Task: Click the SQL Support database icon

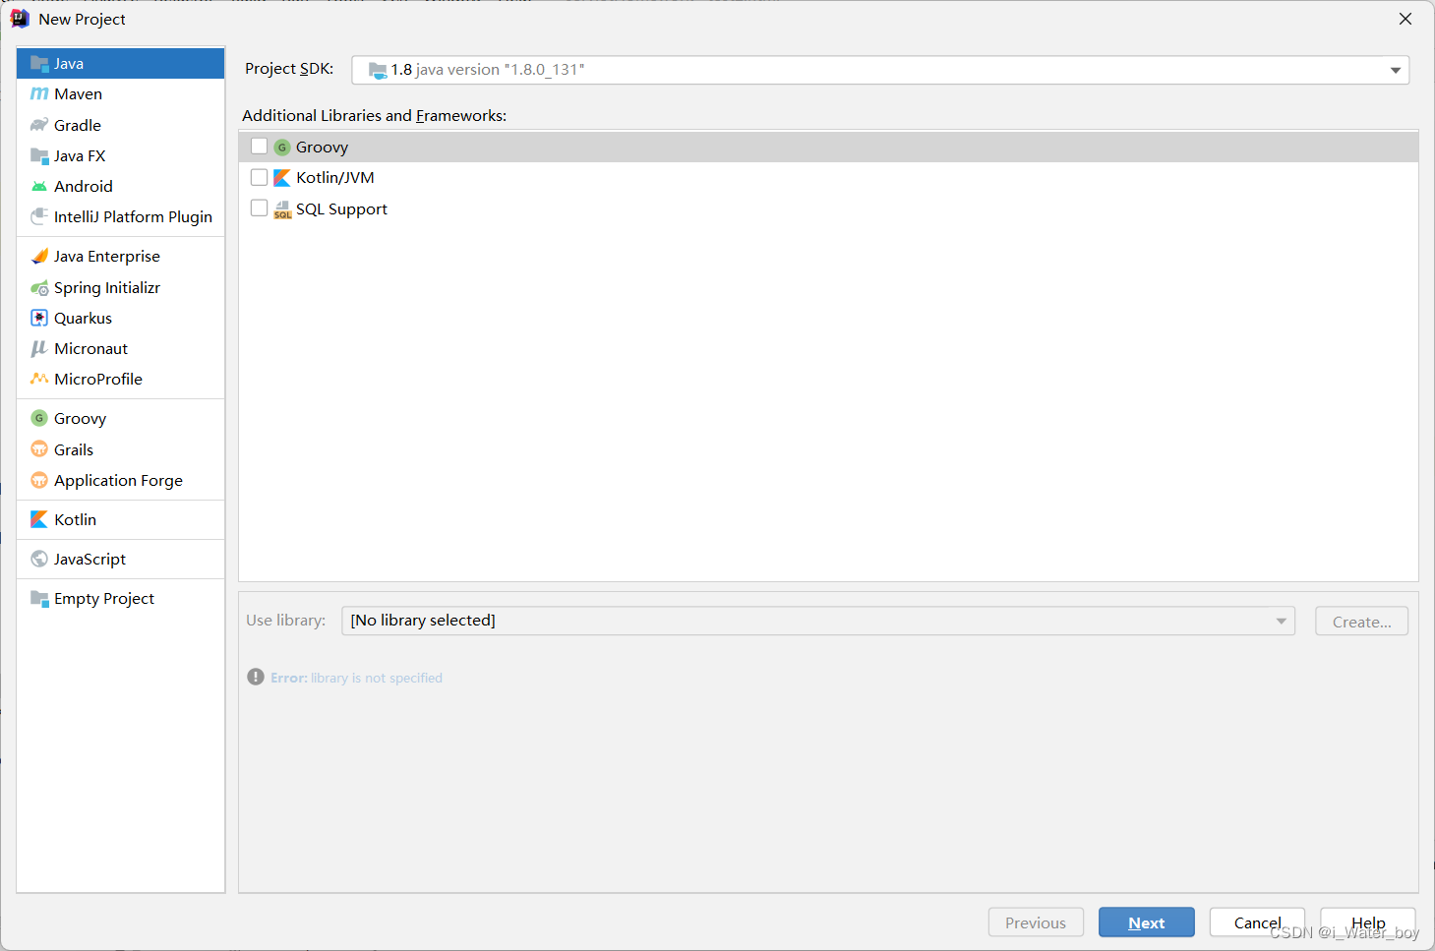Action: coord(282,208)
